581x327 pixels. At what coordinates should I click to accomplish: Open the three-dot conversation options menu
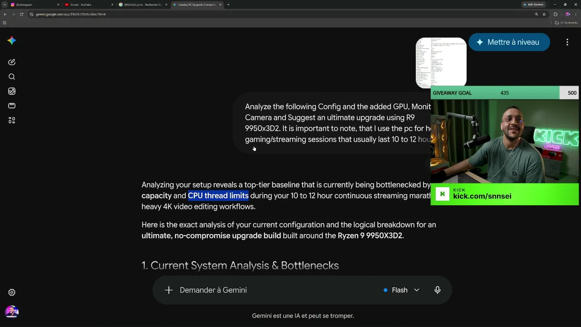567,42
